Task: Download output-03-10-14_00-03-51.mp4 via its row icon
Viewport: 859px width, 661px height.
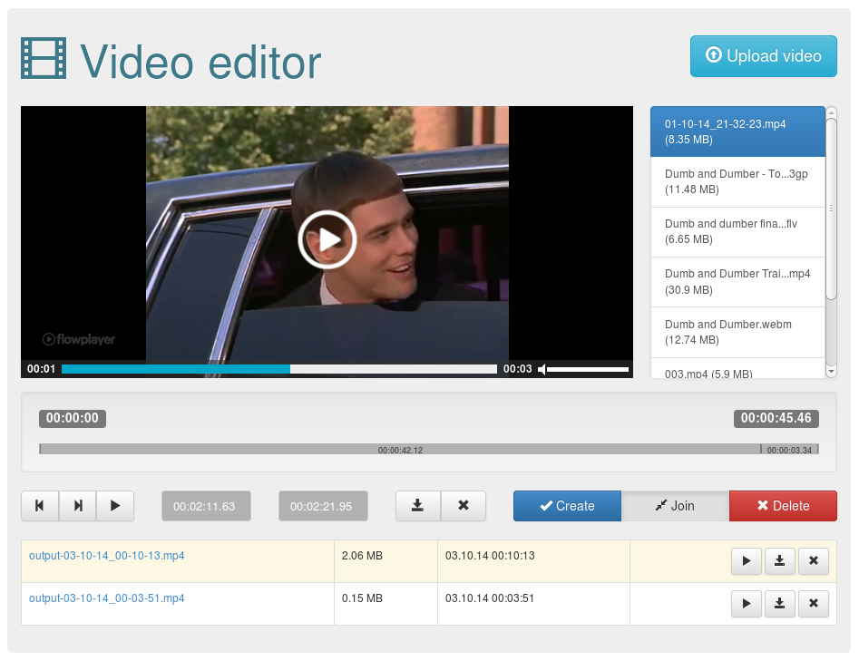Action: click(779, 604)
